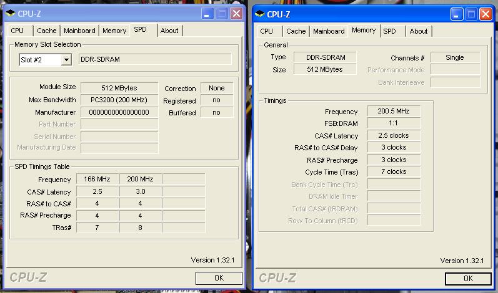Image resolution: width=498 pixels, height=293 pixels.
Task: Click Module Size 512 MBytes field
Action: pyautogui.click(x=119, y=88)
